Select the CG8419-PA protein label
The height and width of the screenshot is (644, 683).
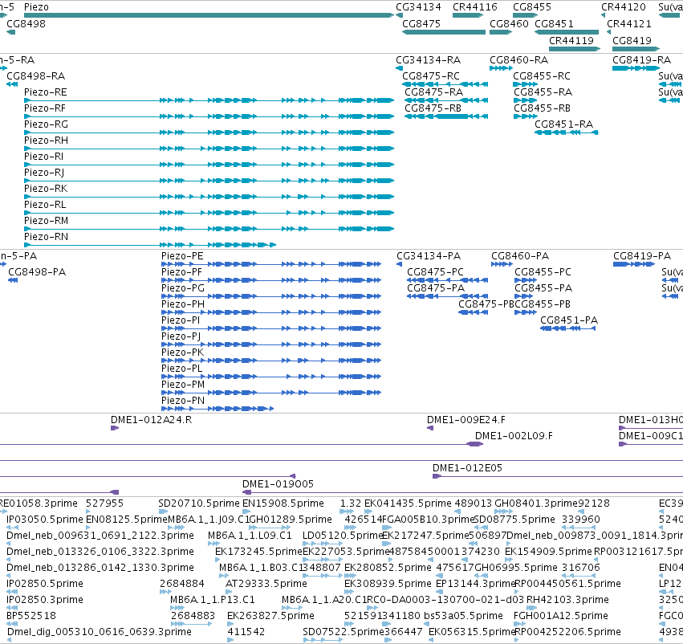point(642,256)
